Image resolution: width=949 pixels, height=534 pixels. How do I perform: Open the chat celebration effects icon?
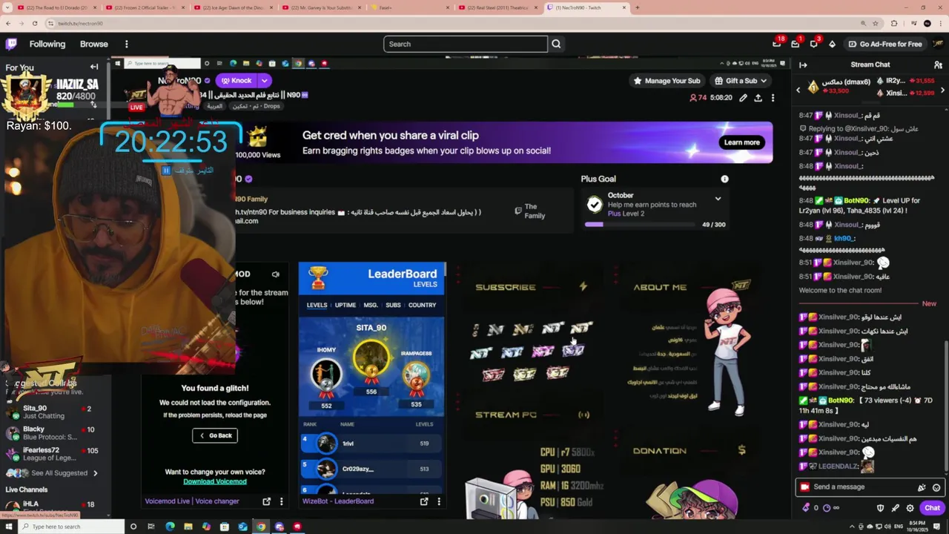922,487
